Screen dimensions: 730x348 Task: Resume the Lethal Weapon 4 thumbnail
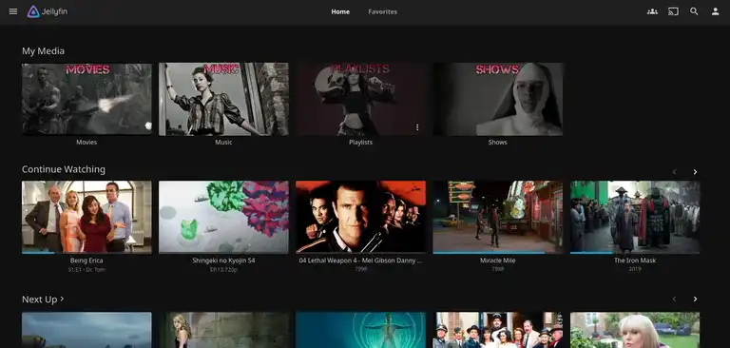coord(361,217)
